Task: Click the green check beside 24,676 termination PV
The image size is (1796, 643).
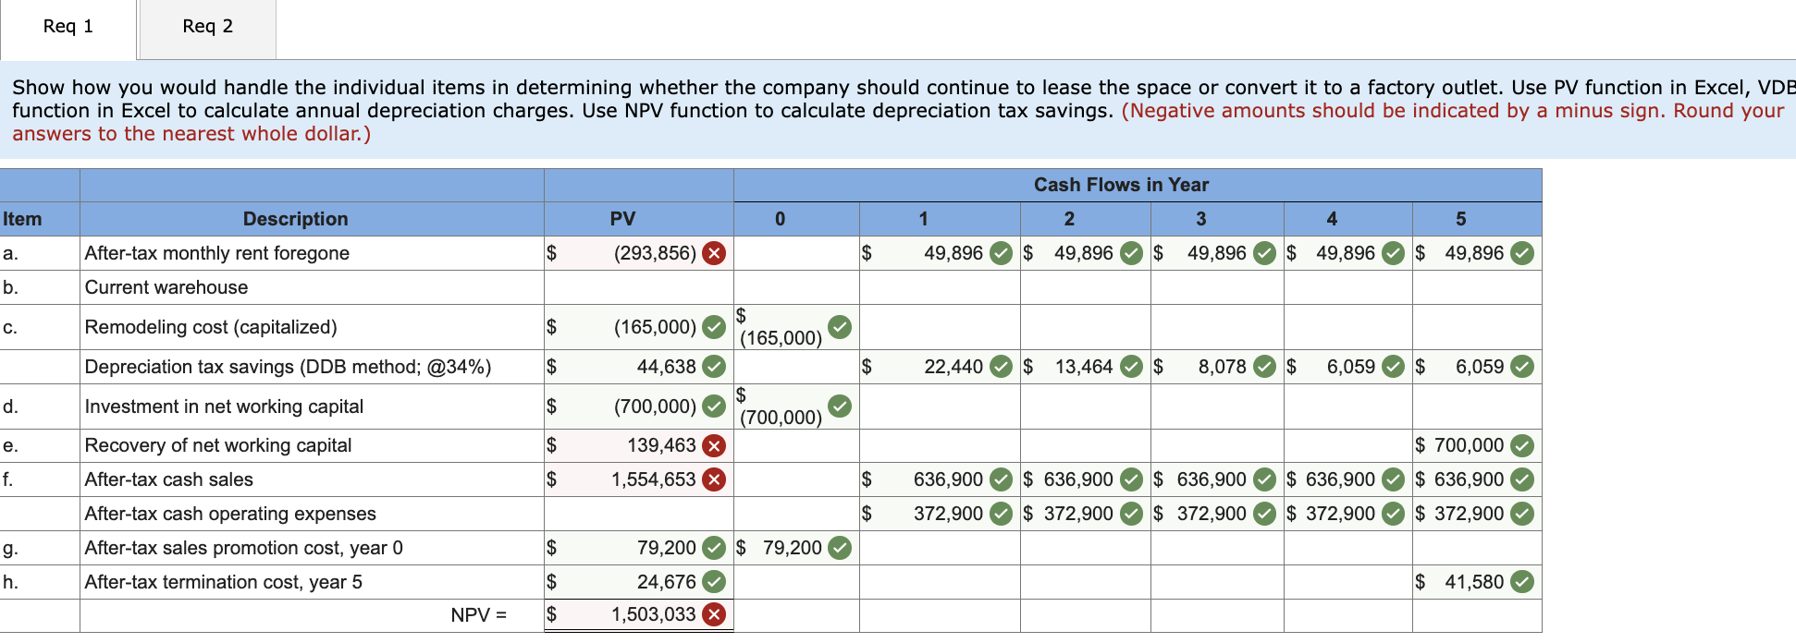Action: (x=714, y=582)
